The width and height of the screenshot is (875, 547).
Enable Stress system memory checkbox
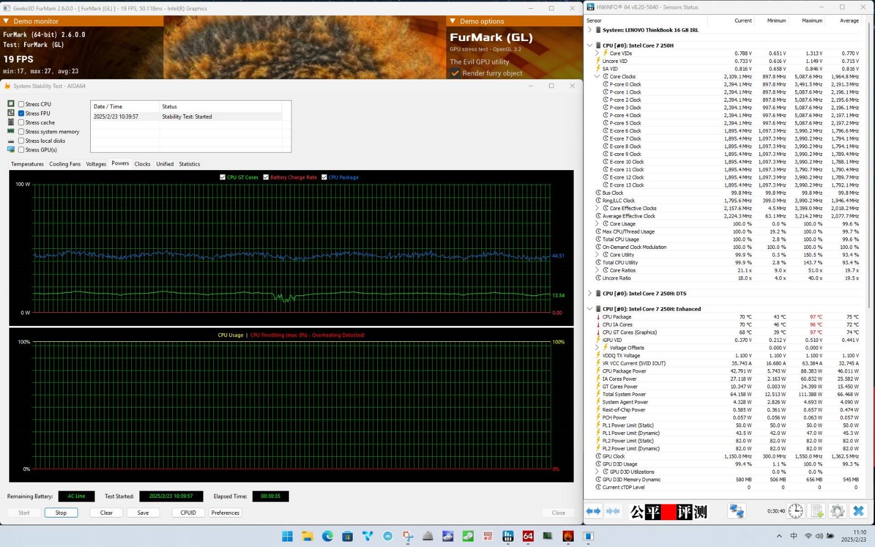tap(21, 132)
